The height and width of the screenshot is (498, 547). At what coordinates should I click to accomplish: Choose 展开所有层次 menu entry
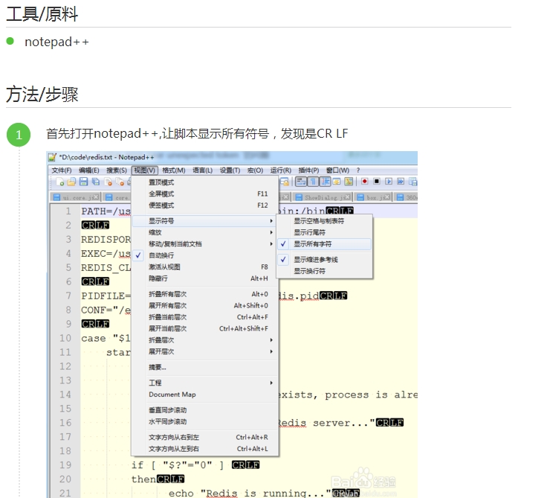coord(205,306)
